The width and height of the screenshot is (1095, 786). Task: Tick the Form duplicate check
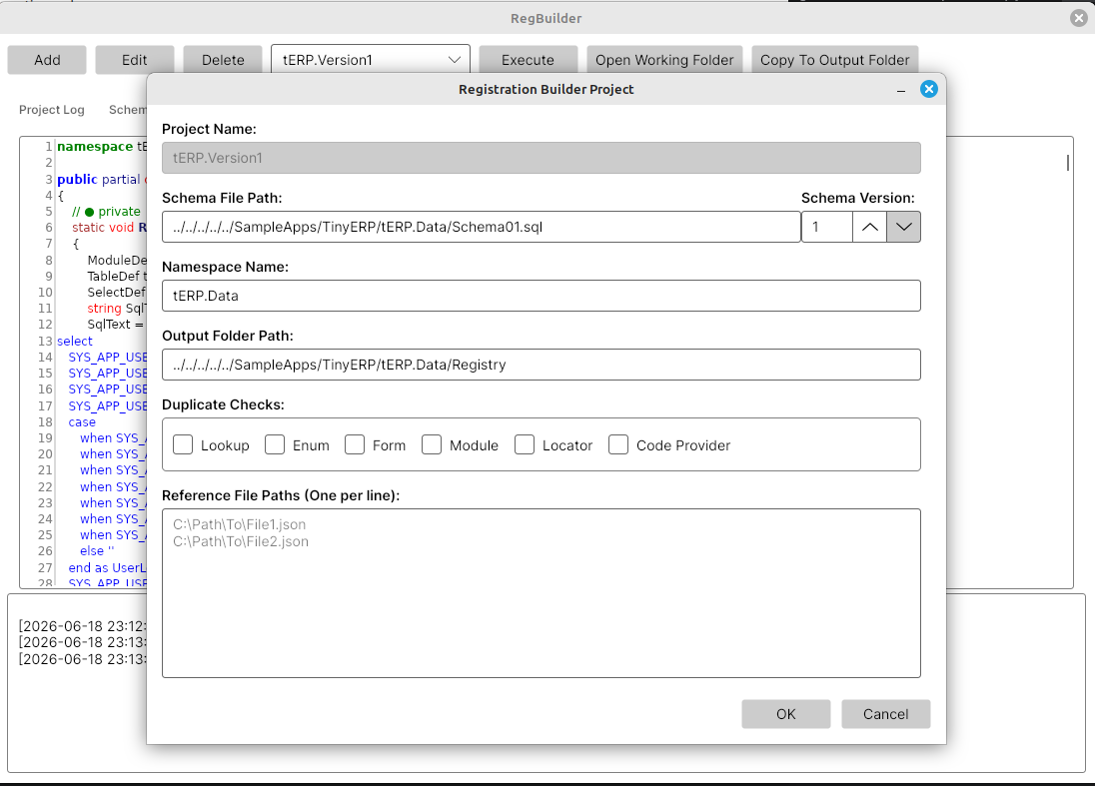pos(355,444)
